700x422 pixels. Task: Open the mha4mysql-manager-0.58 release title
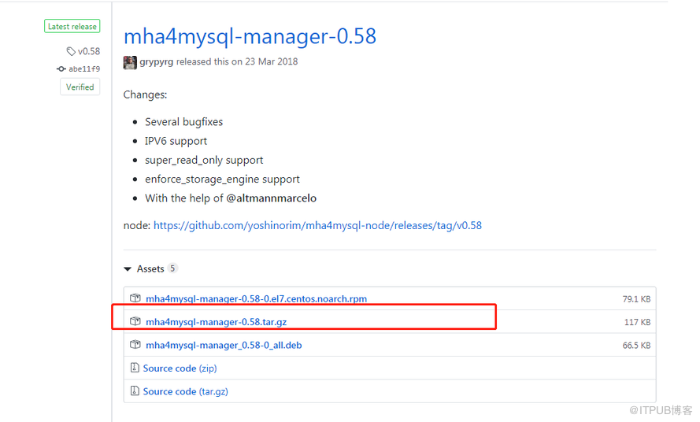pos(250,35)
